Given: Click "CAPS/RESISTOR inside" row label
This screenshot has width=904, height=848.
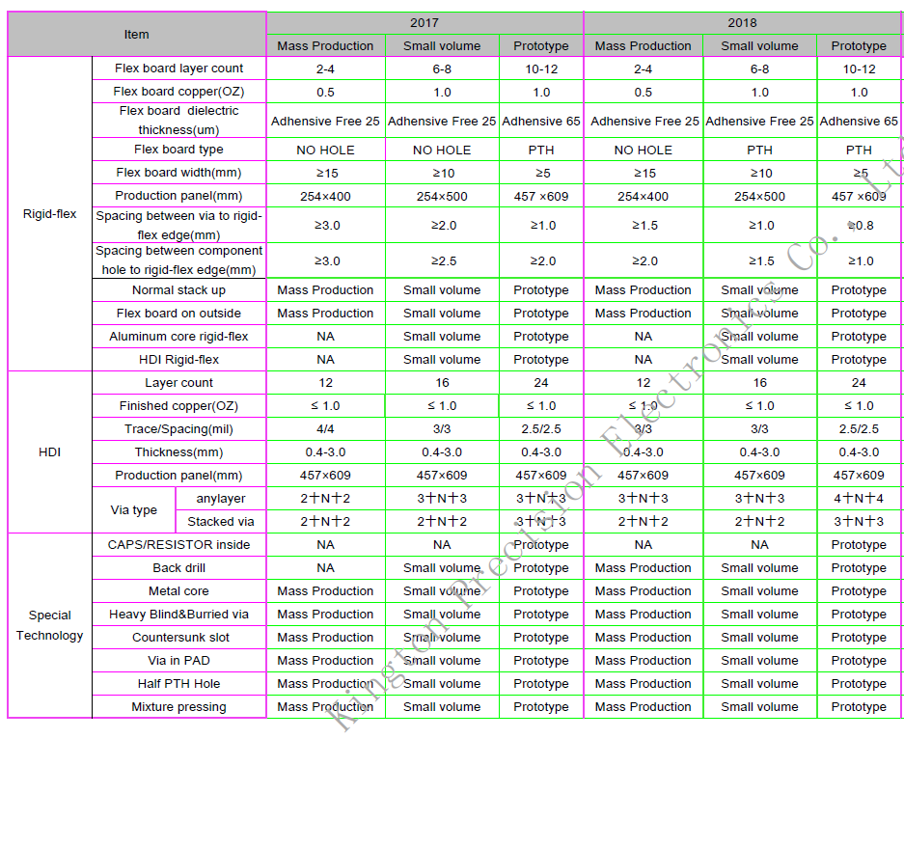Looking at the screenshot, I should (178, 545).
